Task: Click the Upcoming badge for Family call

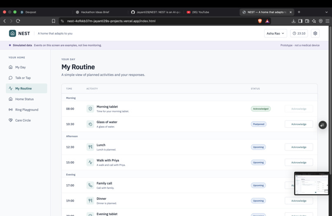Action: coord(258,185)
